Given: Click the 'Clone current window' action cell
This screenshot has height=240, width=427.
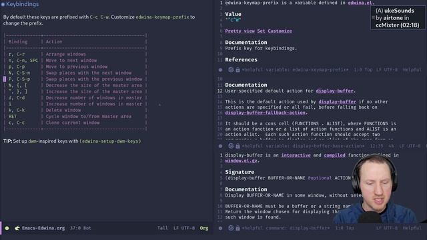Looking at the screenshot, I should [x=73, y=123].
